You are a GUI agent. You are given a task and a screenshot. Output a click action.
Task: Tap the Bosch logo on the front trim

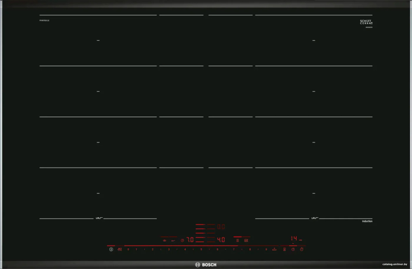tap(206, 265)
